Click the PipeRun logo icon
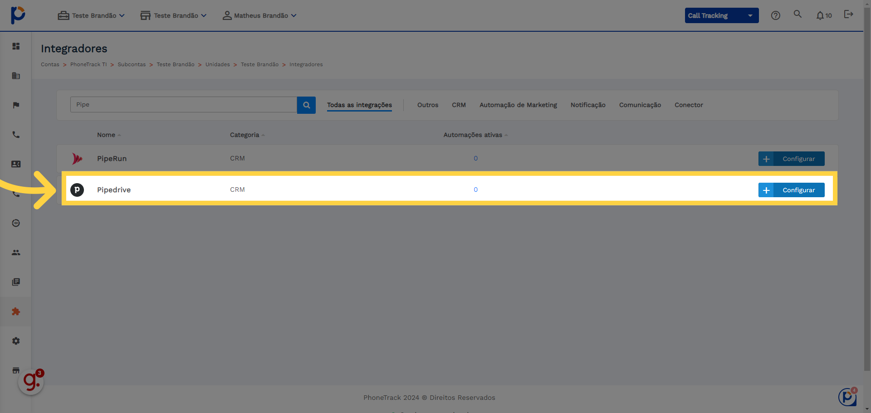The height and width of the screenshot is (413, 871). point(77,159)
